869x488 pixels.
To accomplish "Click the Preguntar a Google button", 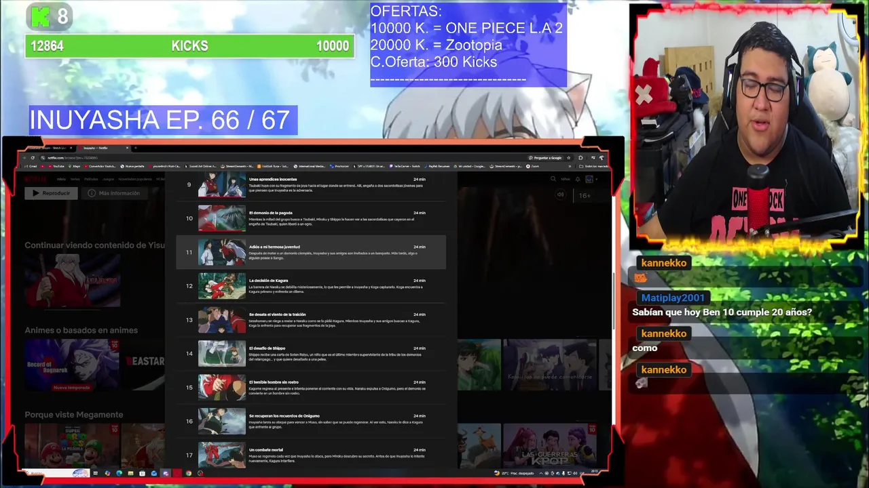I will tap(545, 158).
